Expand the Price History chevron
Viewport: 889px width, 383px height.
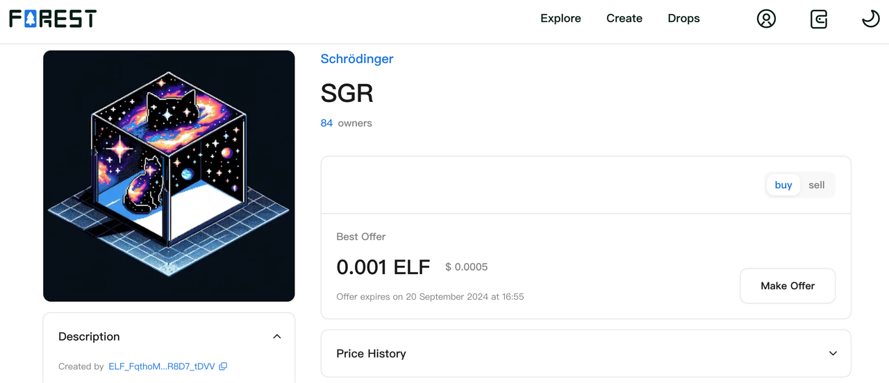(x=833, y=353)
